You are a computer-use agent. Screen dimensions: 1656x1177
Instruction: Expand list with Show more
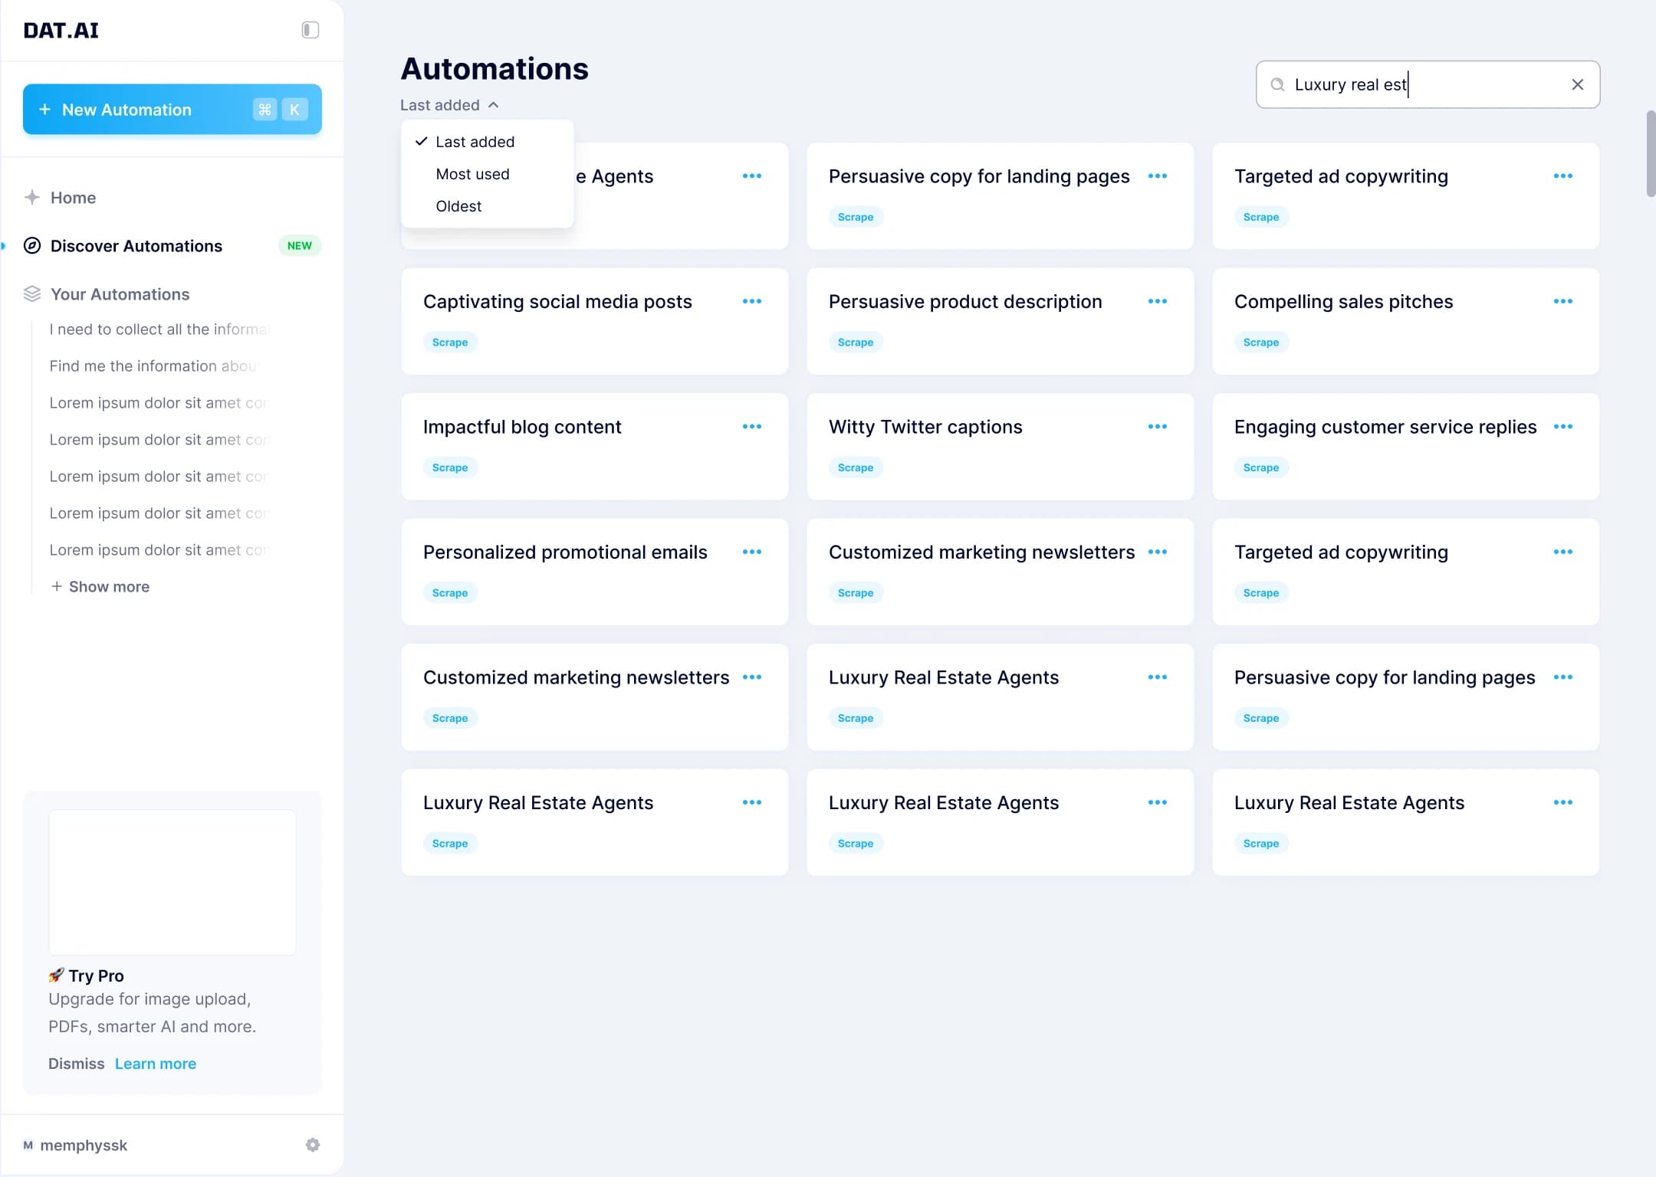(100, 586)
